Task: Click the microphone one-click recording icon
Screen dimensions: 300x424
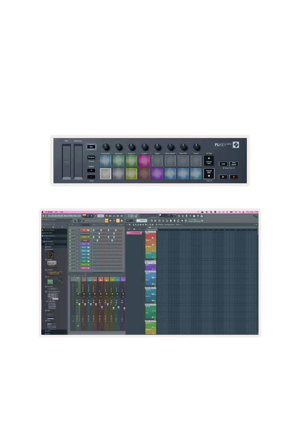Action: pos(186,216)
